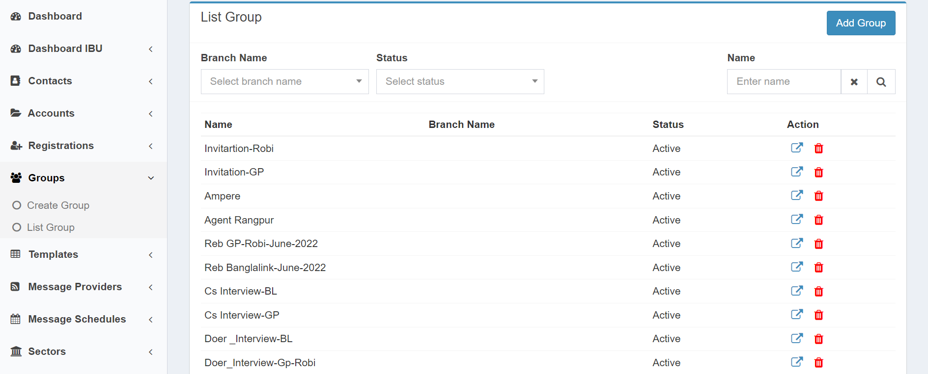Click the Add Group button
Image resolution: width=928 pixels, height=374 pixels.
click(x=861, y=23)
